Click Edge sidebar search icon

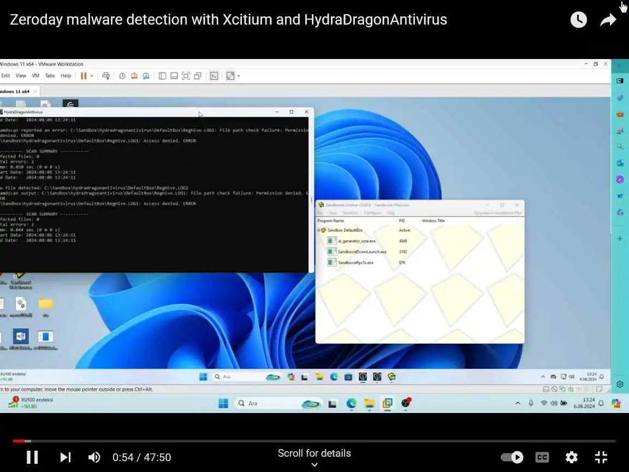point(620,146)
